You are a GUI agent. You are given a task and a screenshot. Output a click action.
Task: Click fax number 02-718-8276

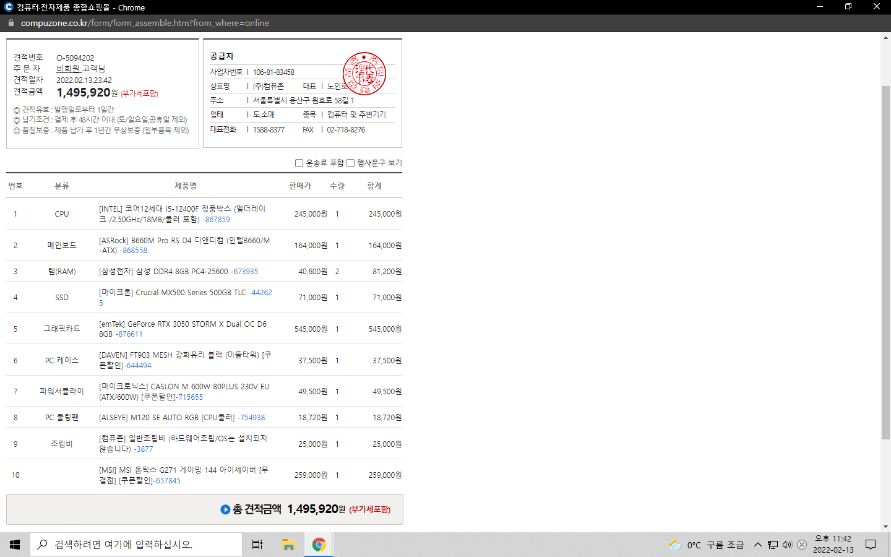(x=346, y=130)
